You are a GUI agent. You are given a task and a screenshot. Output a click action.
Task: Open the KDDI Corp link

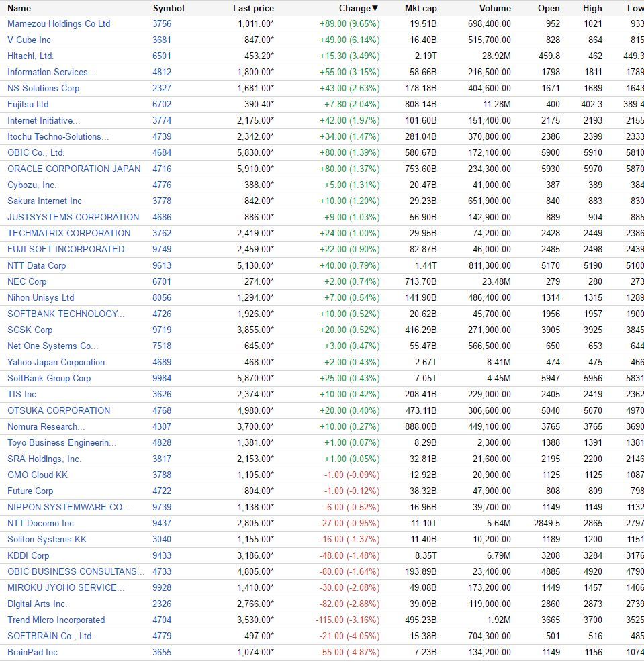click(x=28, y=555)
